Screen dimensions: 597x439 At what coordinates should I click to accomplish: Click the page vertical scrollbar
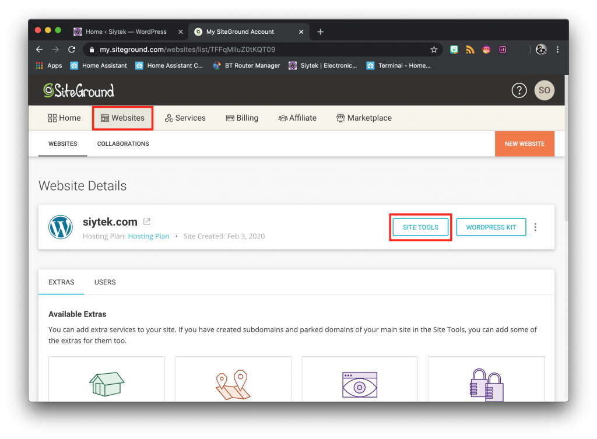567,149
